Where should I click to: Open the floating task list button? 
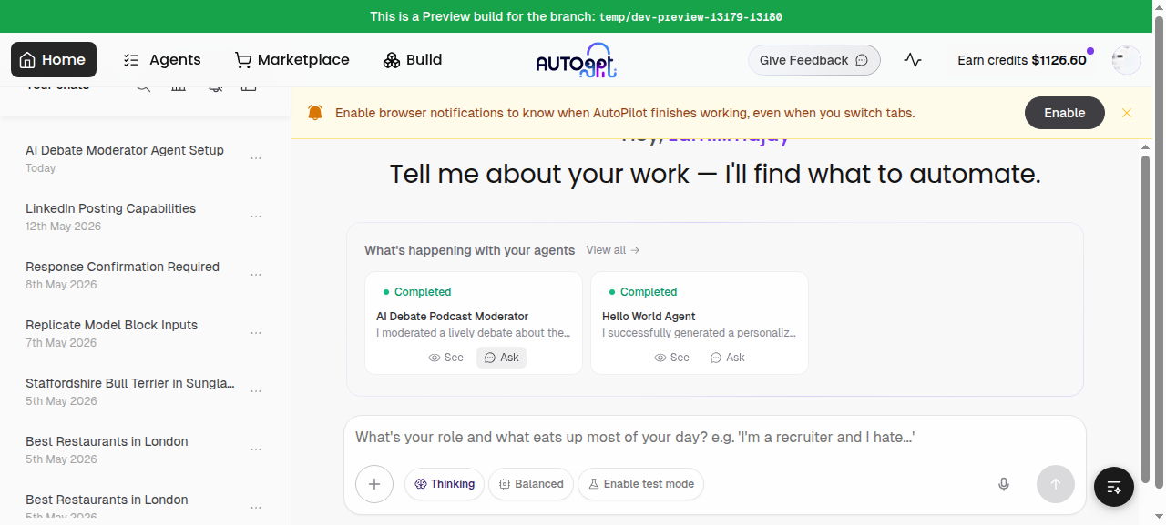tap(1114, 487)
